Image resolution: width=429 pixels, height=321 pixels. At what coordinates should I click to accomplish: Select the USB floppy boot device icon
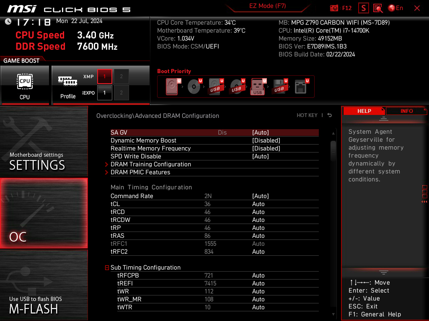[x=279, y=87]
